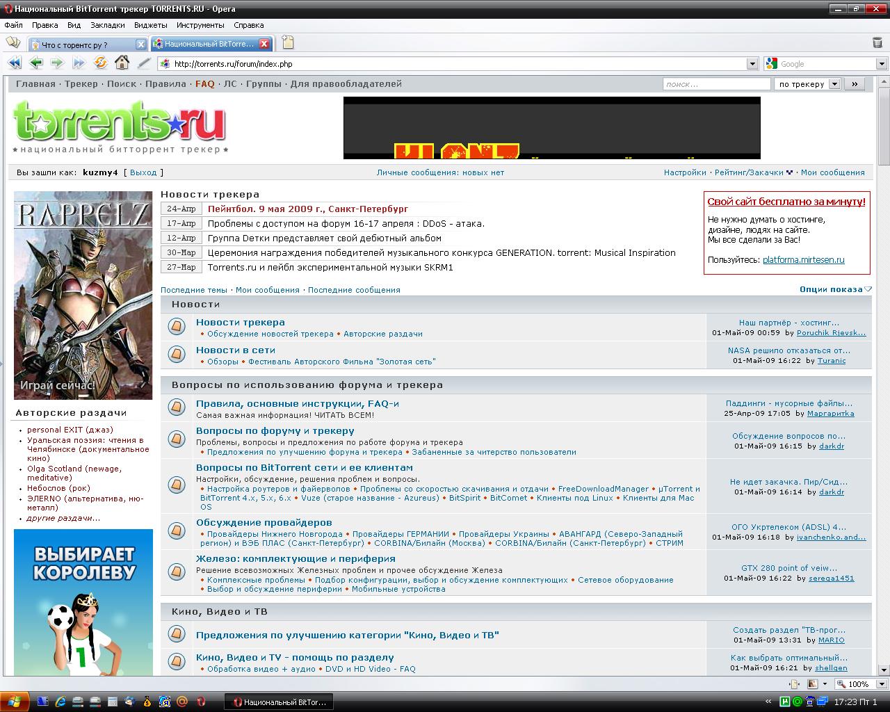
Task: Open a new tab with the page icon
Action: (x=287, y=43)
